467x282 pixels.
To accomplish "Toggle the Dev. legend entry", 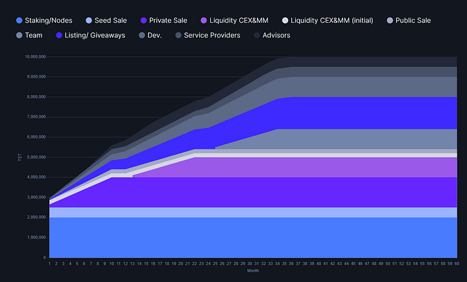I will 150,36.
